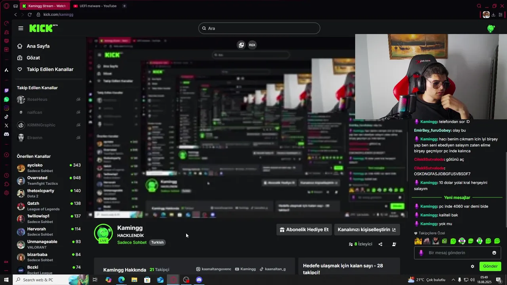Open recommended channel Hervorah
Image resolution: width=507 pixels, height=285 pixels.
[49, 232]
